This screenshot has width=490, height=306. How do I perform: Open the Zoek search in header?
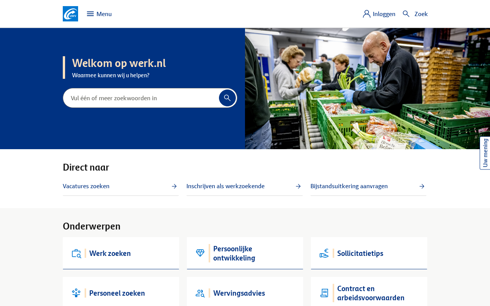pos(415,14)
